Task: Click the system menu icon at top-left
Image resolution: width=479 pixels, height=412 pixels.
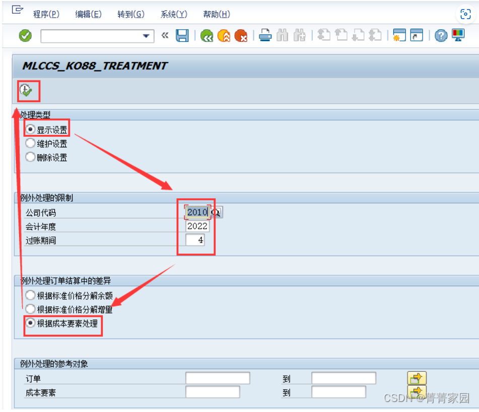Action: 18,10
